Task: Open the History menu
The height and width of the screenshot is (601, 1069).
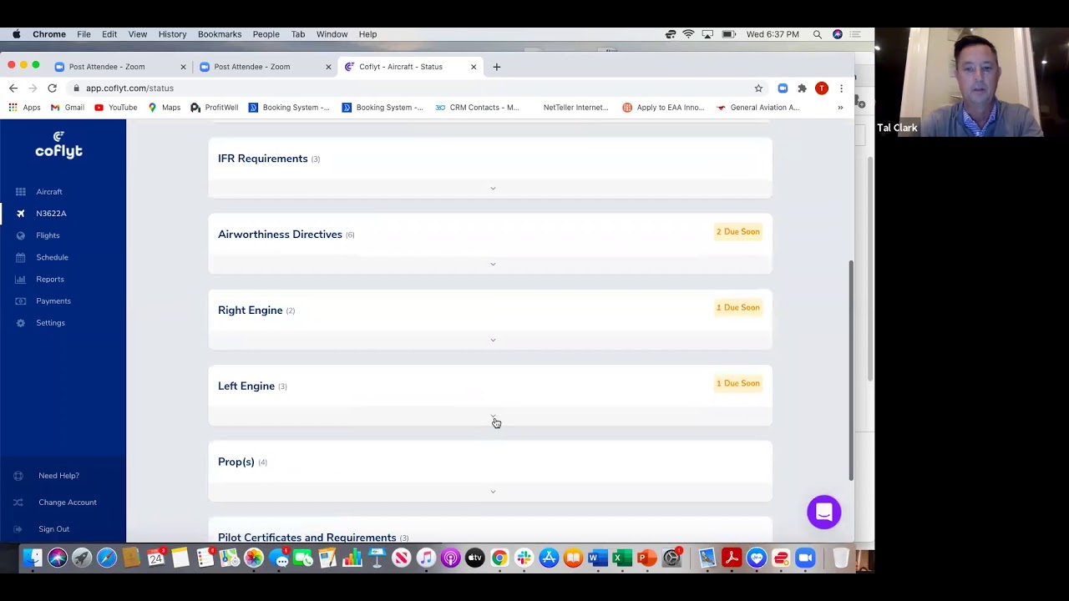Action: (172, 34)
